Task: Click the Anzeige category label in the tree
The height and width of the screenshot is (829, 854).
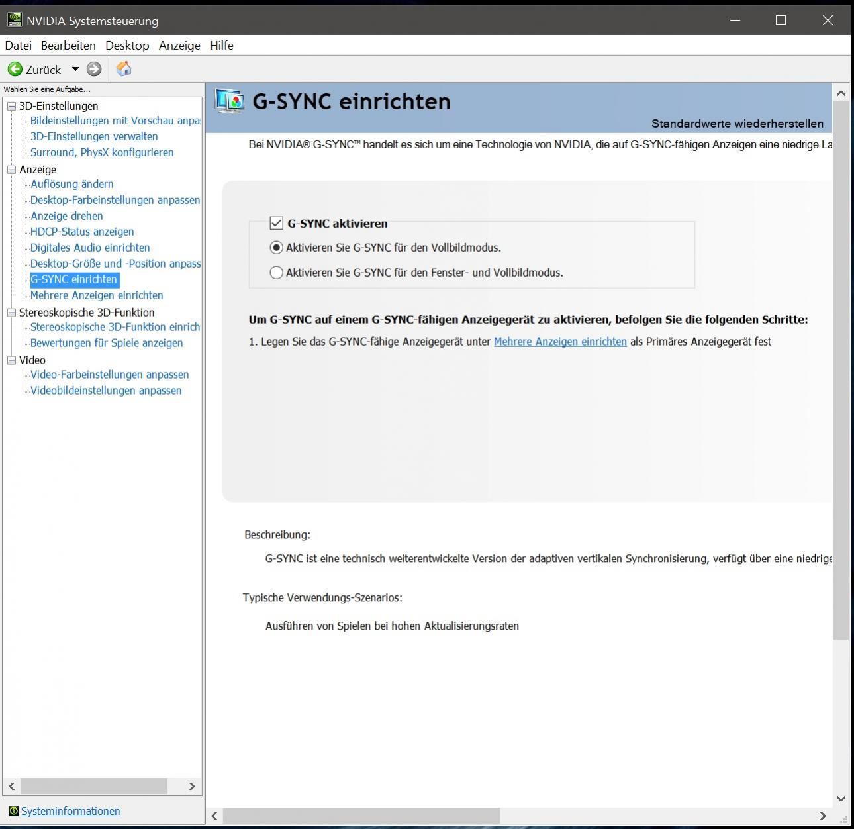Action: coord(38,170)
